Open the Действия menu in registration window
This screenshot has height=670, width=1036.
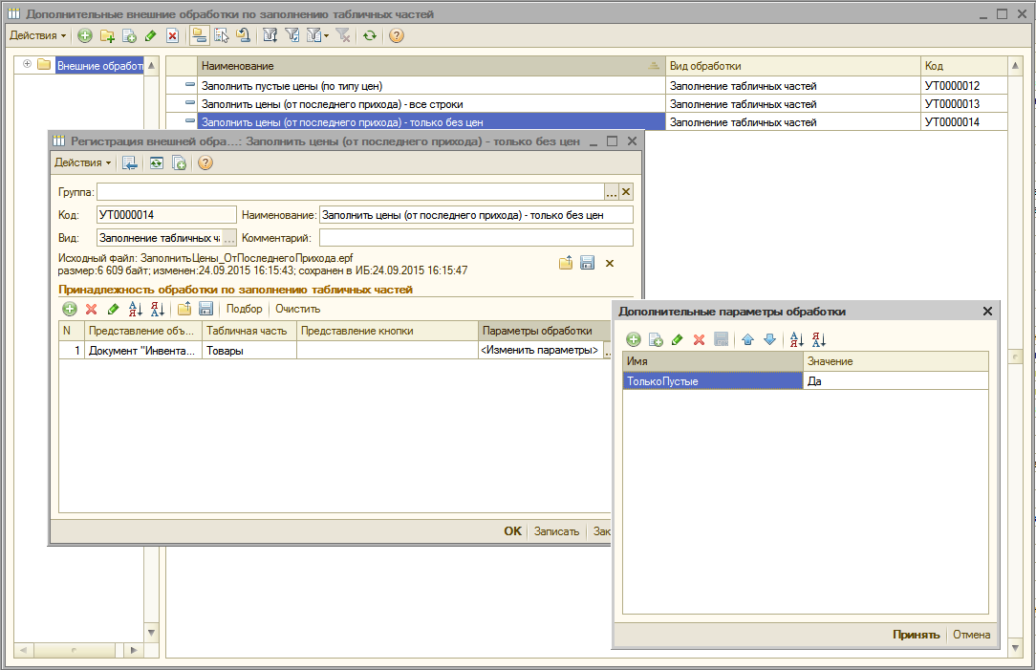tap(82, 162)
